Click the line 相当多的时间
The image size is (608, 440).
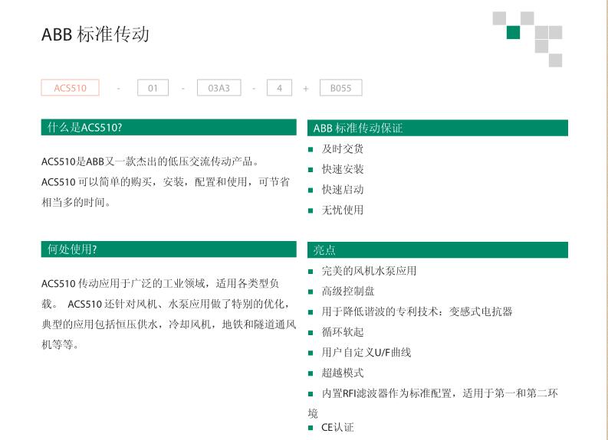tap(76, 202)
